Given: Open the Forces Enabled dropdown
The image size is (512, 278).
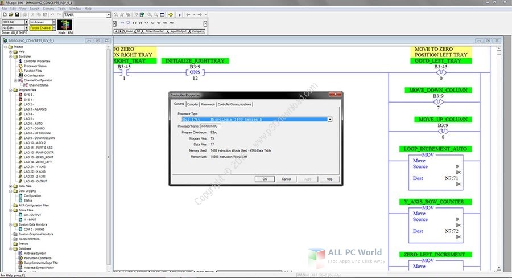Looking at the screenshot, I should click(x=54, y=28).
